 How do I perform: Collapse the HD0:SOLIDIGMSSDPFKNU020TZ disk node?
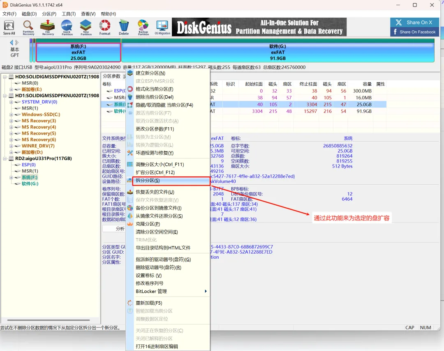click(x=5, y=77)
